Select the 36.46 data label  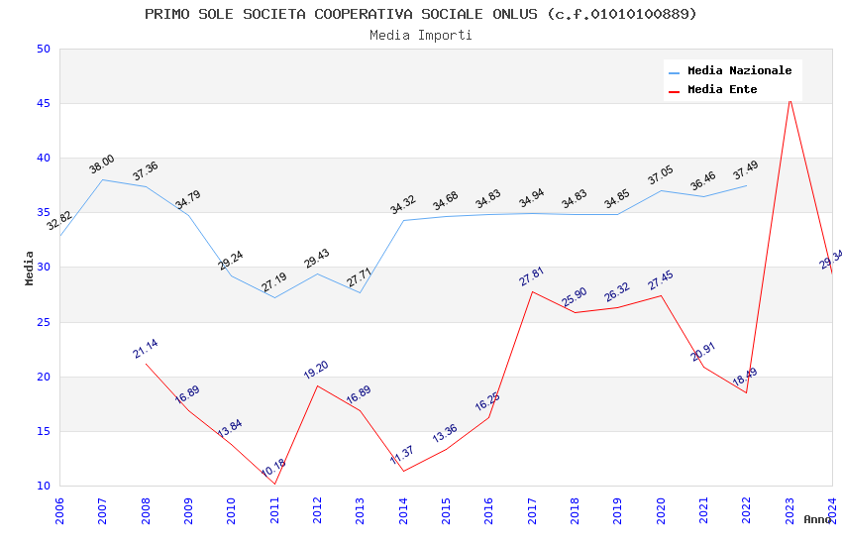703,181
